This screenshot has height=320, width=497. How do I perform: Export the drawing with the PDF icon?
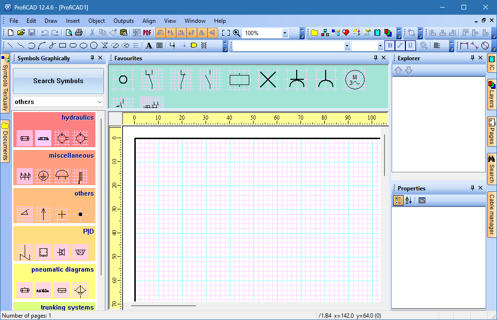[147, 33]
